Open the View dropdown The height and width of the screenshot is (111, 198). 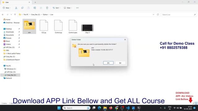(68, 8)
